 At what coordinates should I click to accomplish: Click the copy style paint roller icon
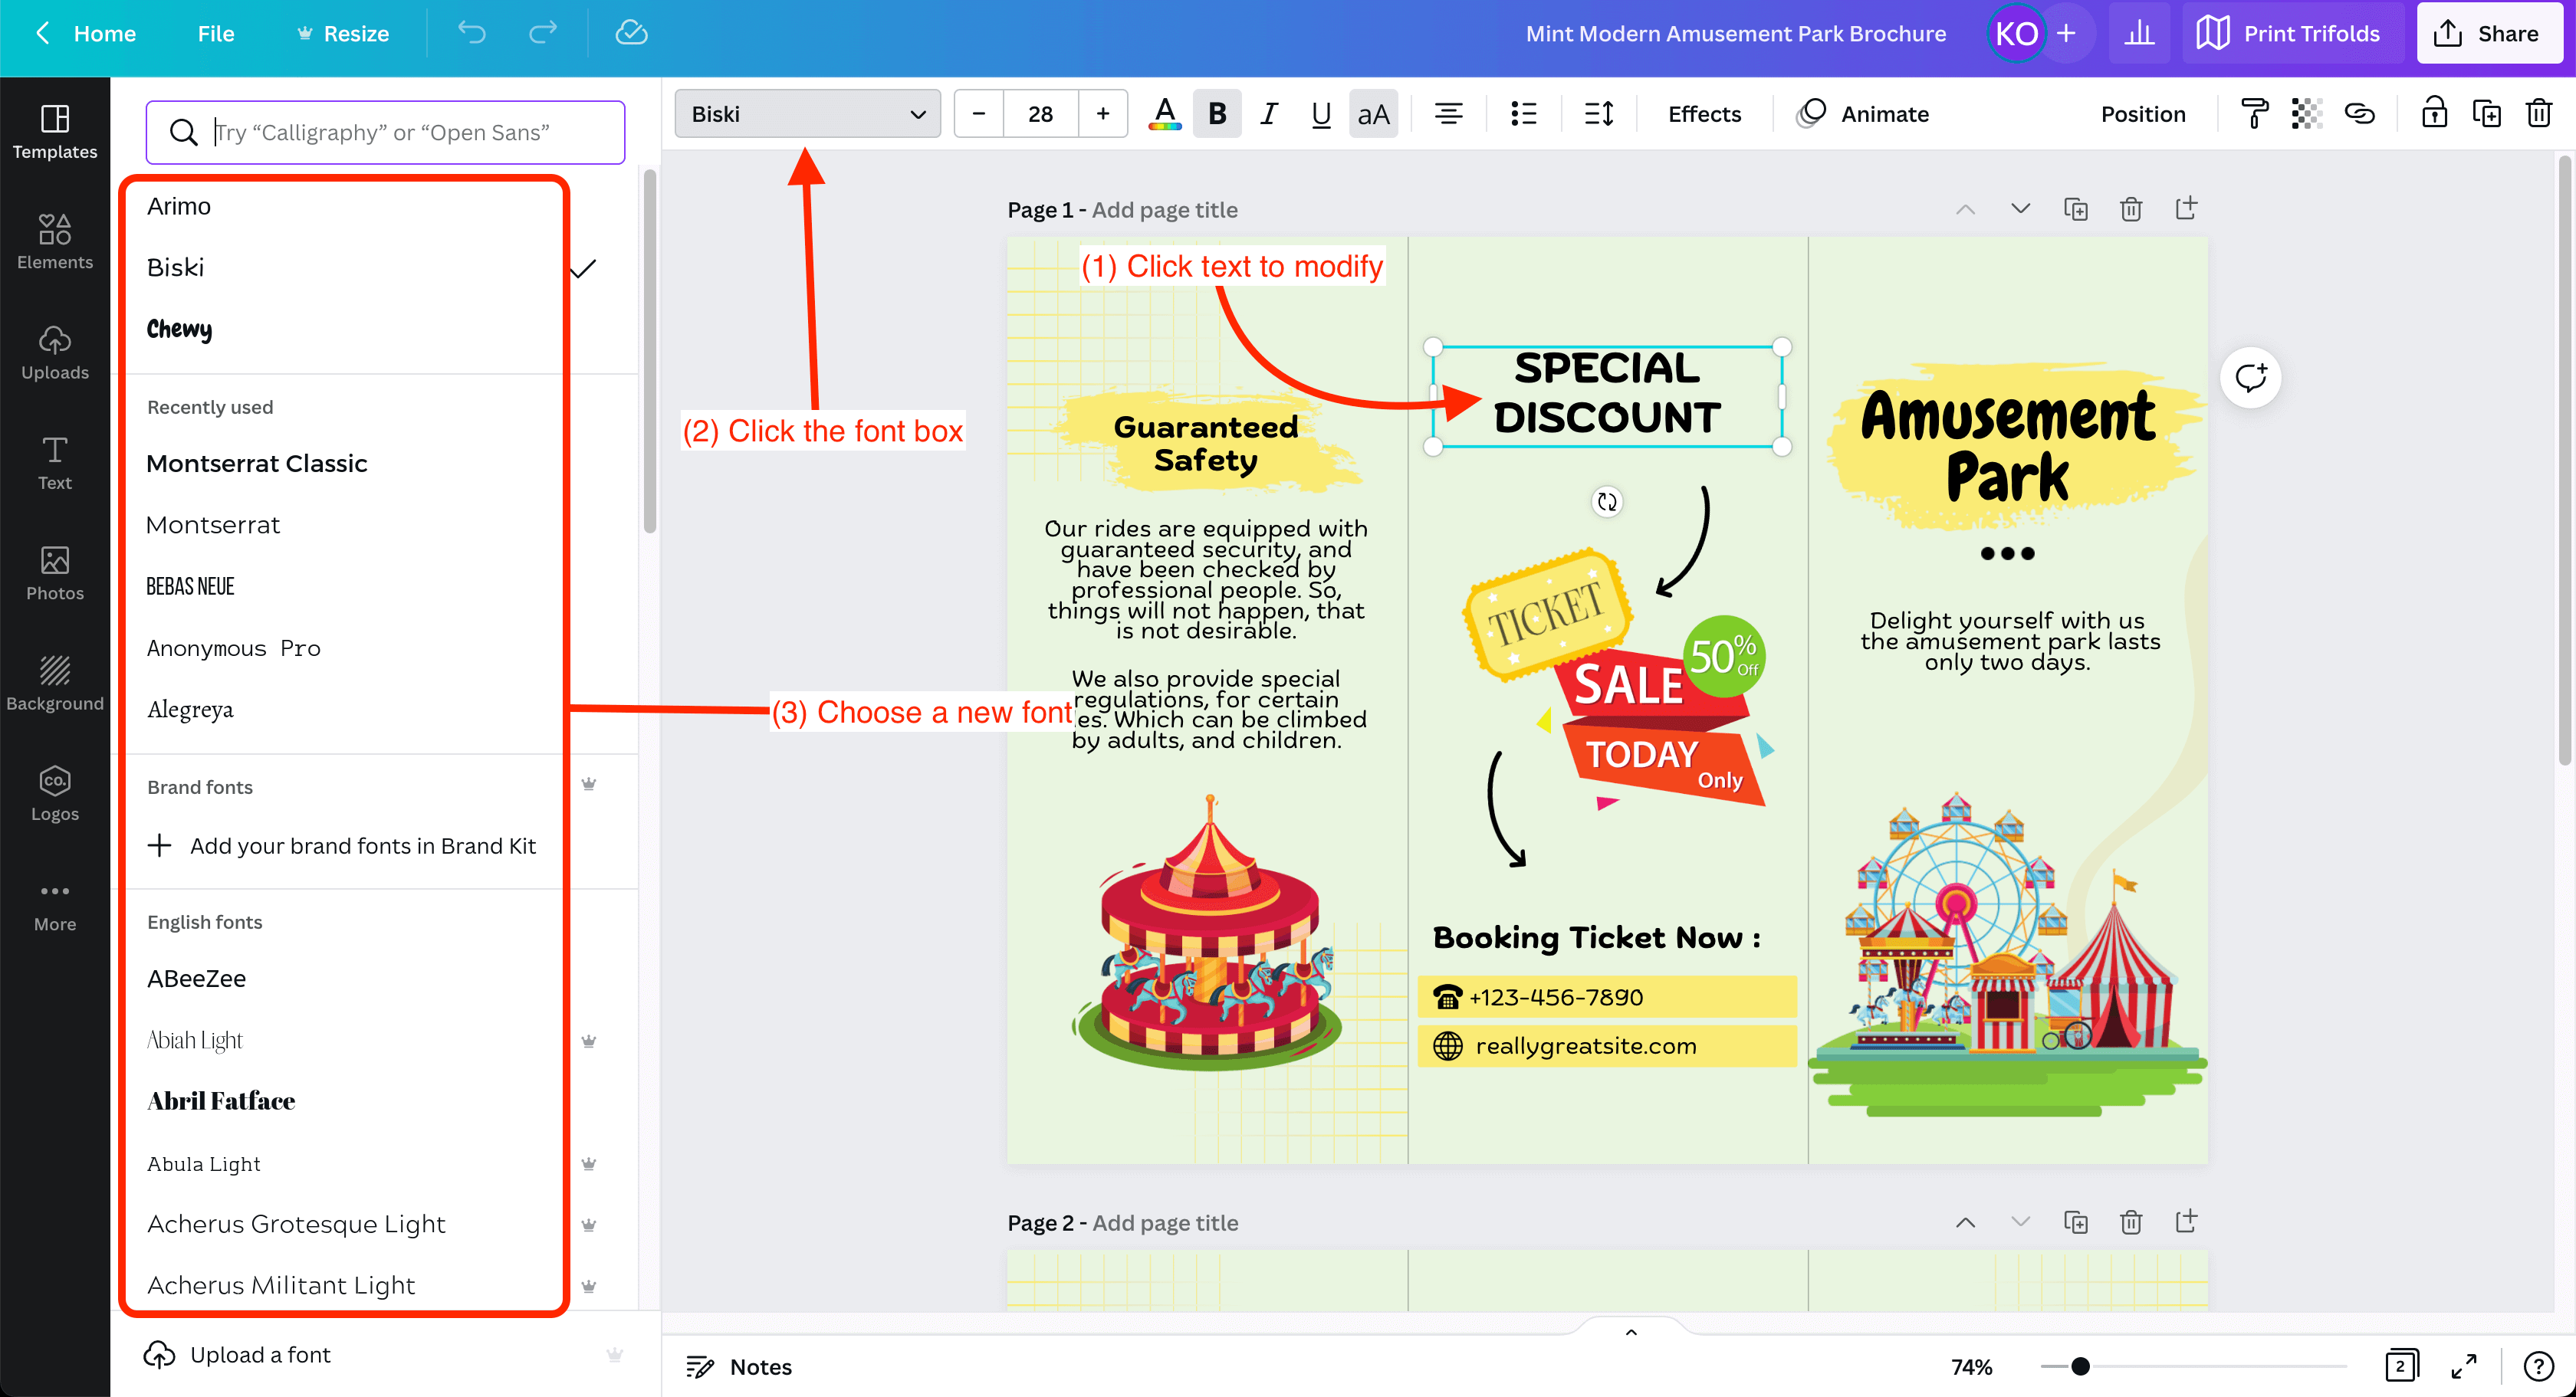(2254, 114)
